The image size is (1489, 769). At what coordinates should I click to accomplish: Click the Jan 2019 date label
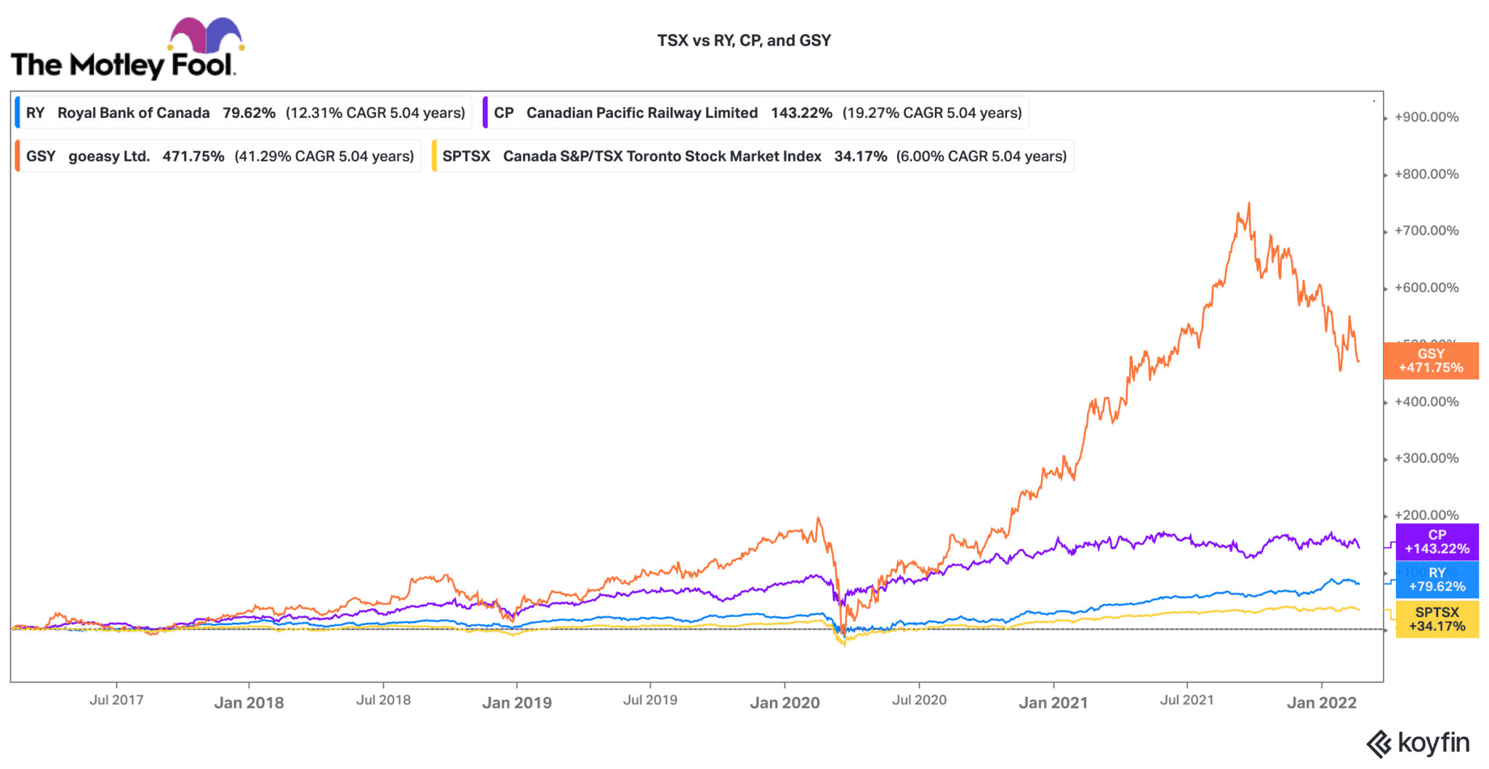517,703
